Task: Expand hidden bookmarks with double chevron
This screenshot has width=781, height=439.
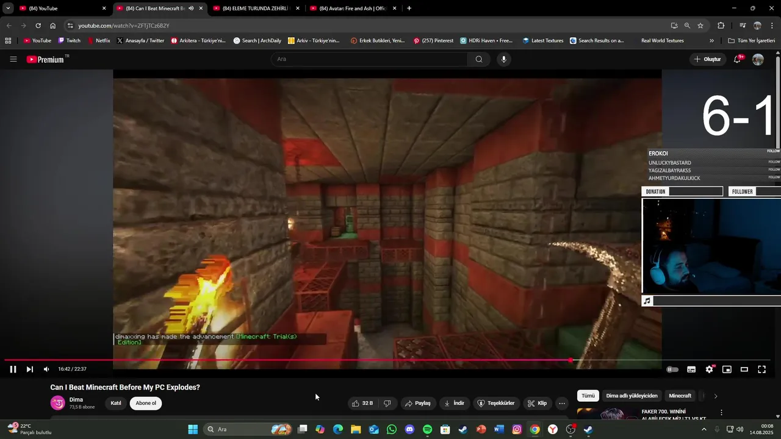Action: coord(711,41)
